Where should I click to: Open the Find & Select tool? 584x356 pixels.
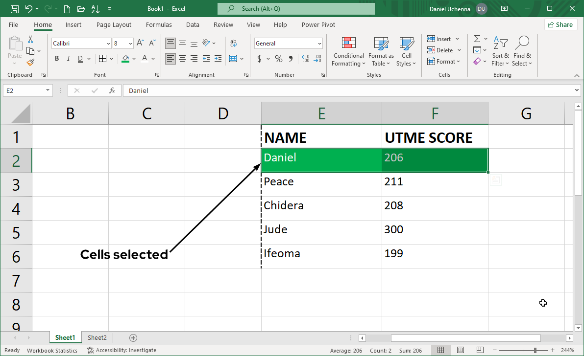pyautogui.click(x=522, y=52)
